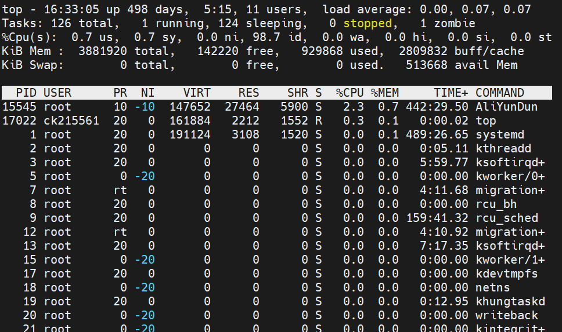Click the -10 nice value
The width and height of the screenshot is (562, 332).
pos(145,107)
